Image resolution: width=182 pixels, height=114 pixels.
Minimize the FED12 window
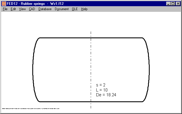coord(169,4)
